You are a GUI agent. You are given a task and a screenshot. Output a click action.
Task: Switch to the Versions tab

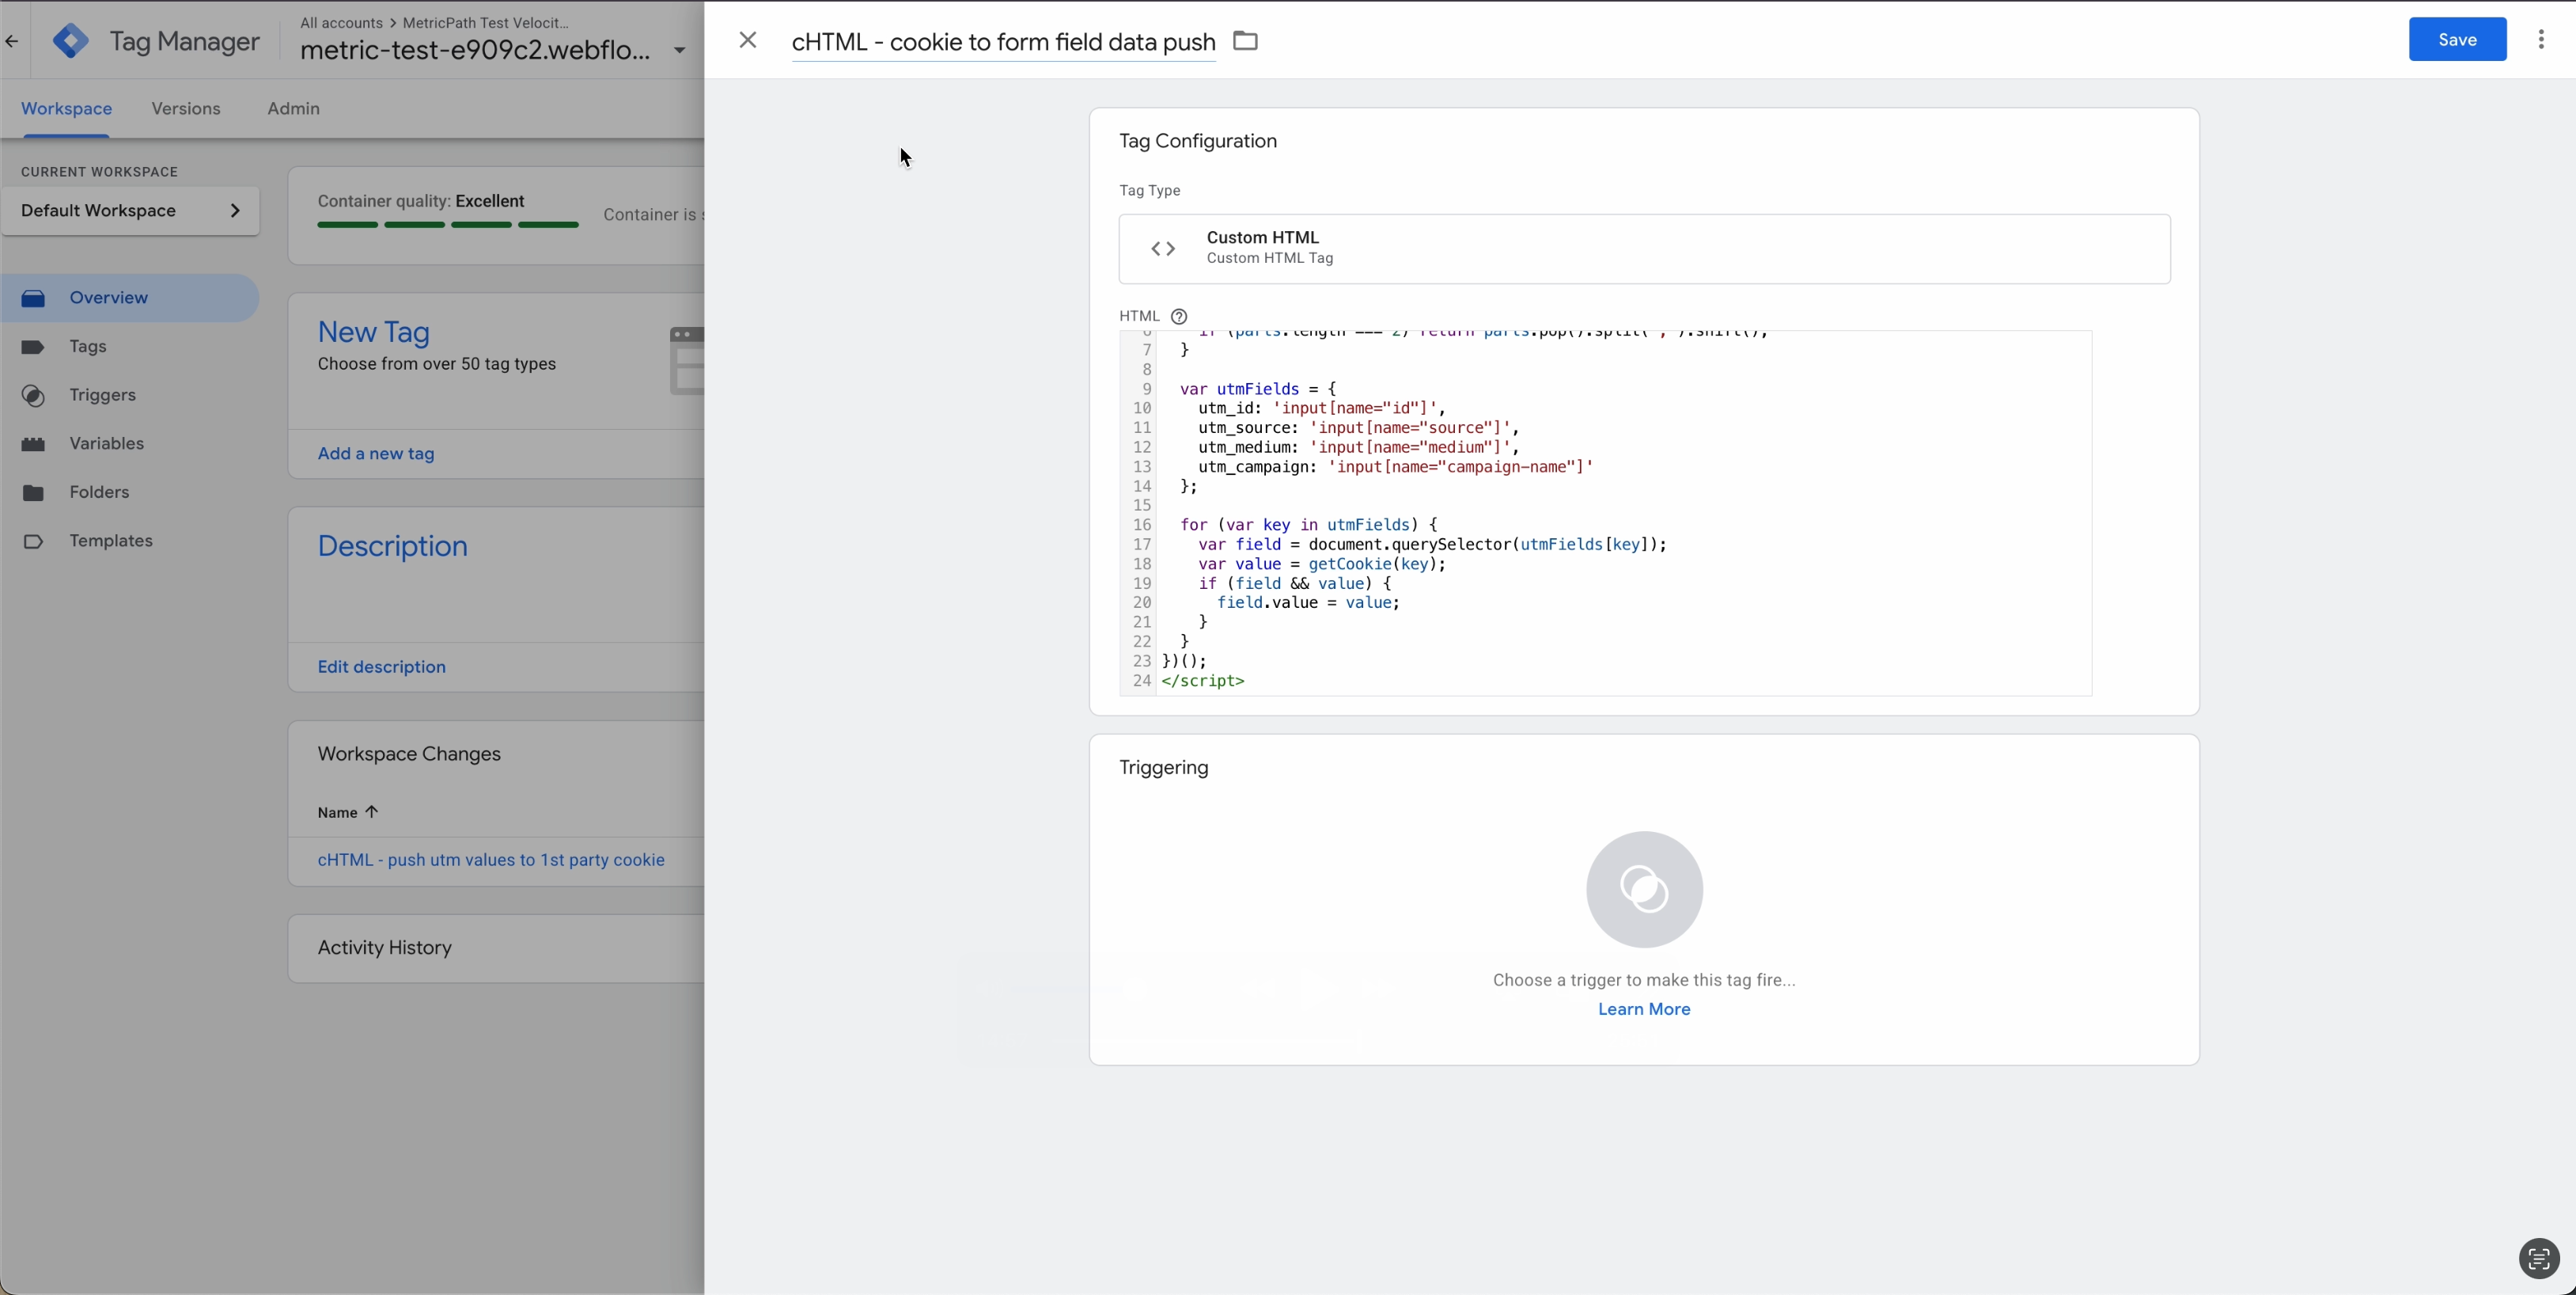[x=186, y=108]
